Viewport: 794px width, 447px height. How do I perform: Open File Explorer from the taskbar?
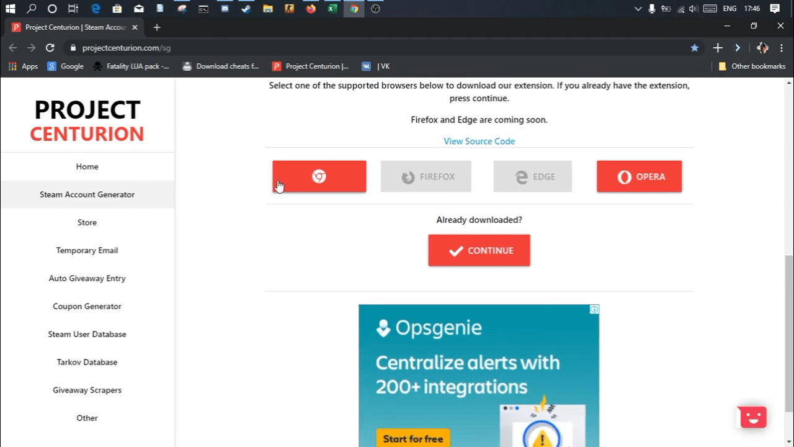click(x=268, y=9)
